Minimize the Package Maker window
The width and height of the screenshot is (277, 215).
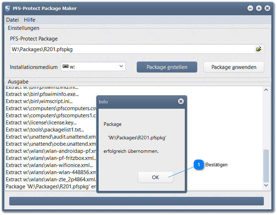click(x=250, y=8)
